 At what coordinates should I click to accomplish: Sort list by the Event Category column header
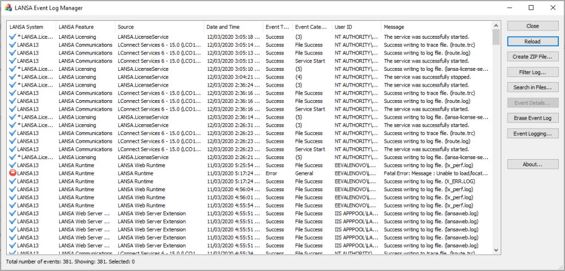312,27
